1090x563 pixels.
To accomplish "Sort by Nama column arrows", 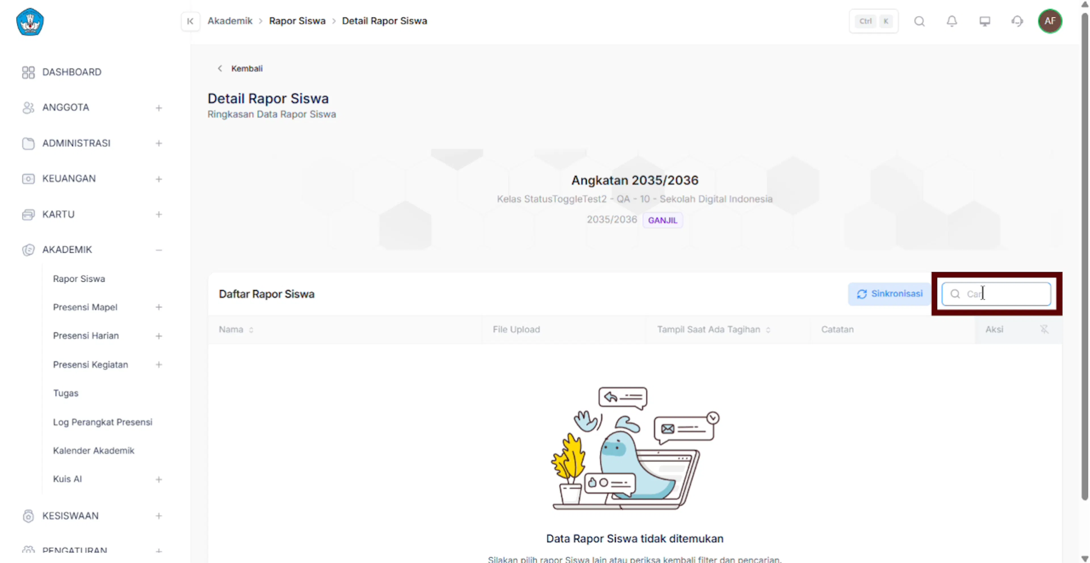I will point(251,330).
